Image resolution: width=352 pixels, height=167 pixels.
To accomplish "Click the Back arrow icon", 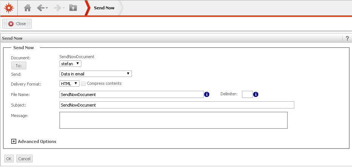I will click(41, 8).
